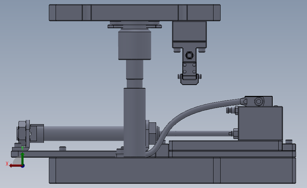Click the blue Z axis dot of the triad

coord(23,166)
